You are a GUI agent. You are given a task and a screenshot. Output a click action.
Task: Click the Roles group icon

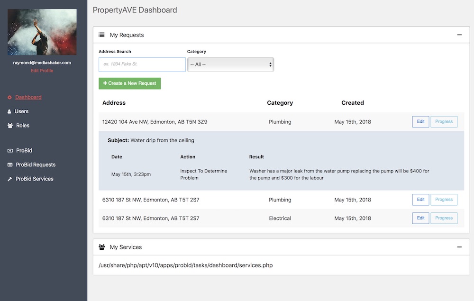10,126
